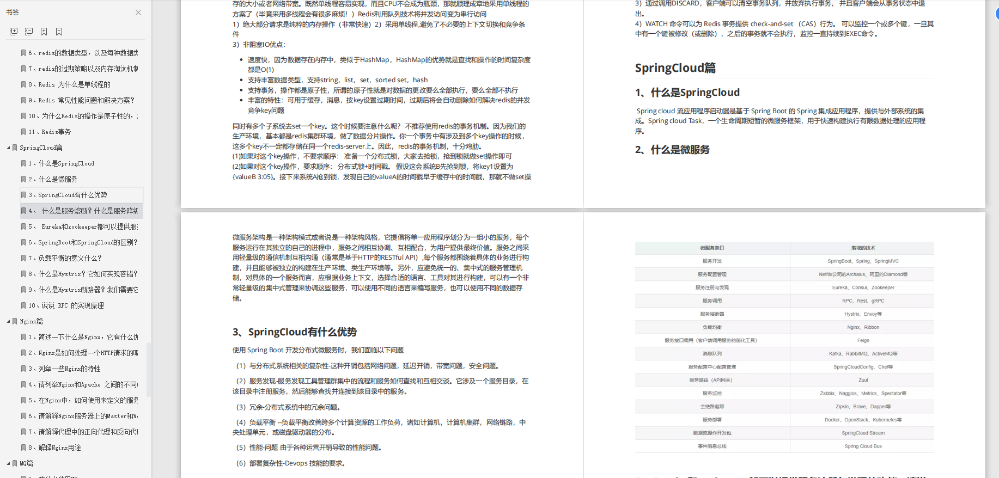Click table cell Eureka、Consul、Zookeeper

(863, 287)
